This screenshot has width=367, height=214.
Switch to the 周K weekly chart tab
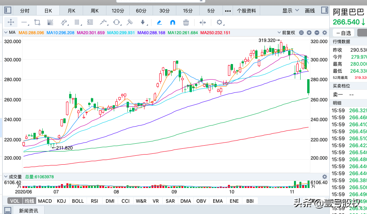(x=95, y=10)
